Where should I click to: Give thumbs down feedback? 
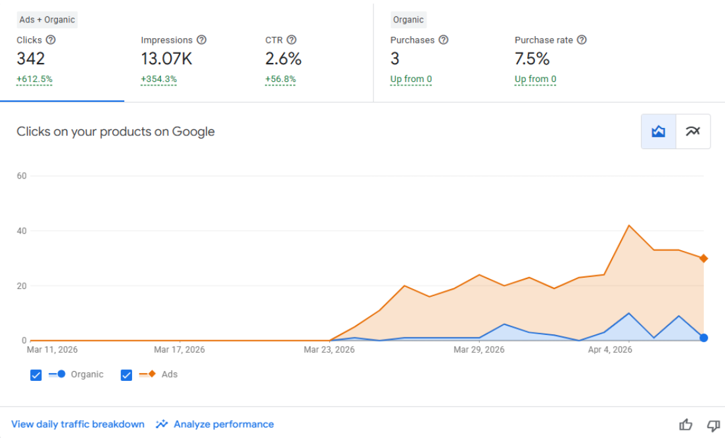click(713, 425)
